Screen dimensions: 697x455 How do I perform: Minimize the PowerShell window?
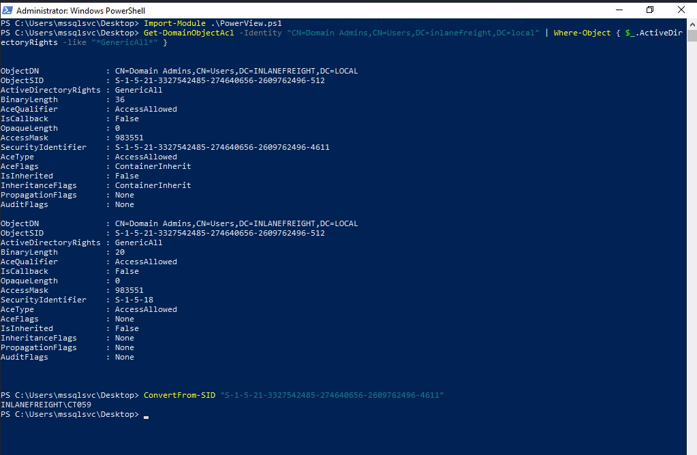click(619, 10)
